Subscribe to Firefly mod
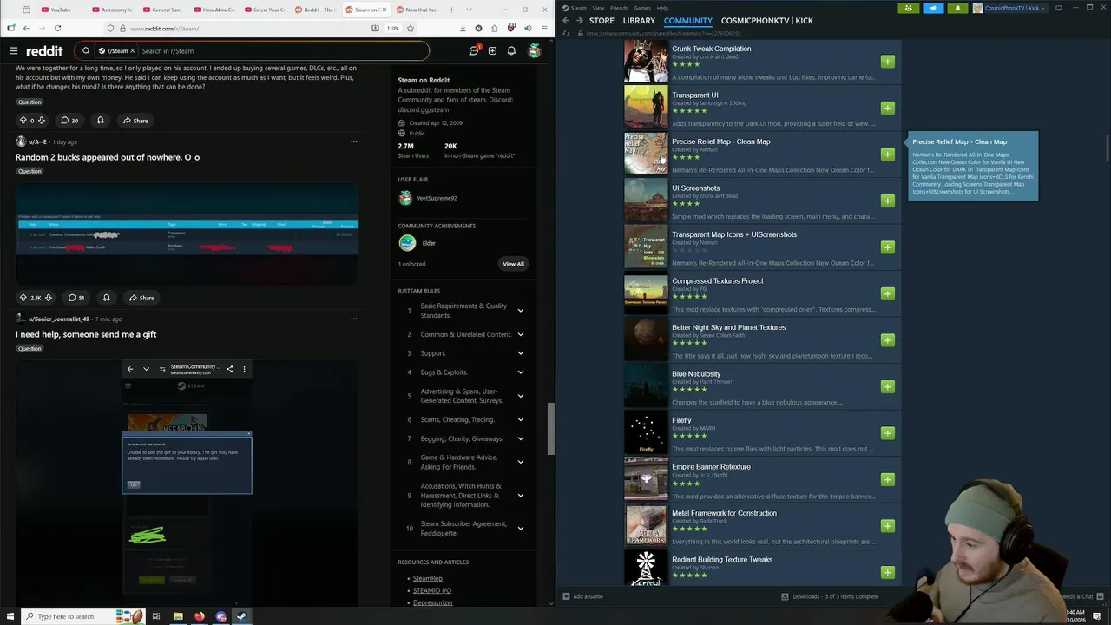 pyautogui.click(x=887, y=433)
